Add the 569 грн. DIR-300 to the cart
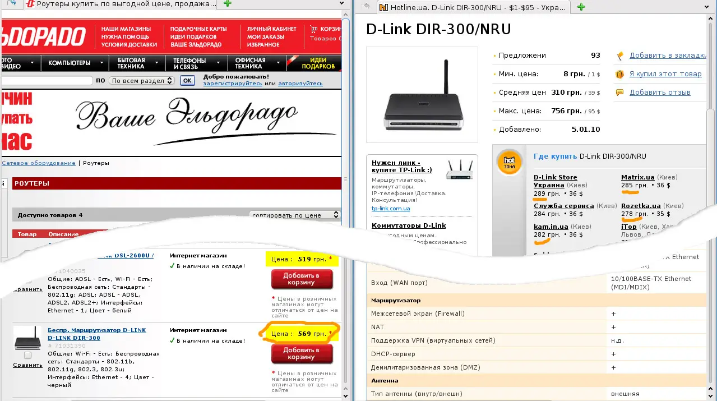The image size is (717, 401). 302,353
